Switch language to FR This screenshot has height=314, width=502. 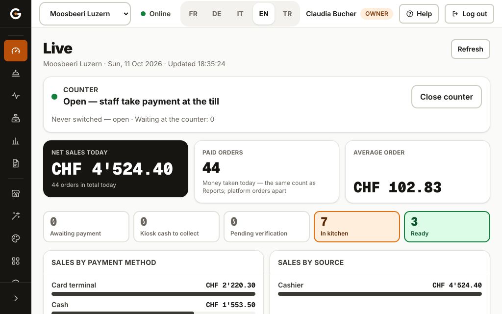coord(193,14)
